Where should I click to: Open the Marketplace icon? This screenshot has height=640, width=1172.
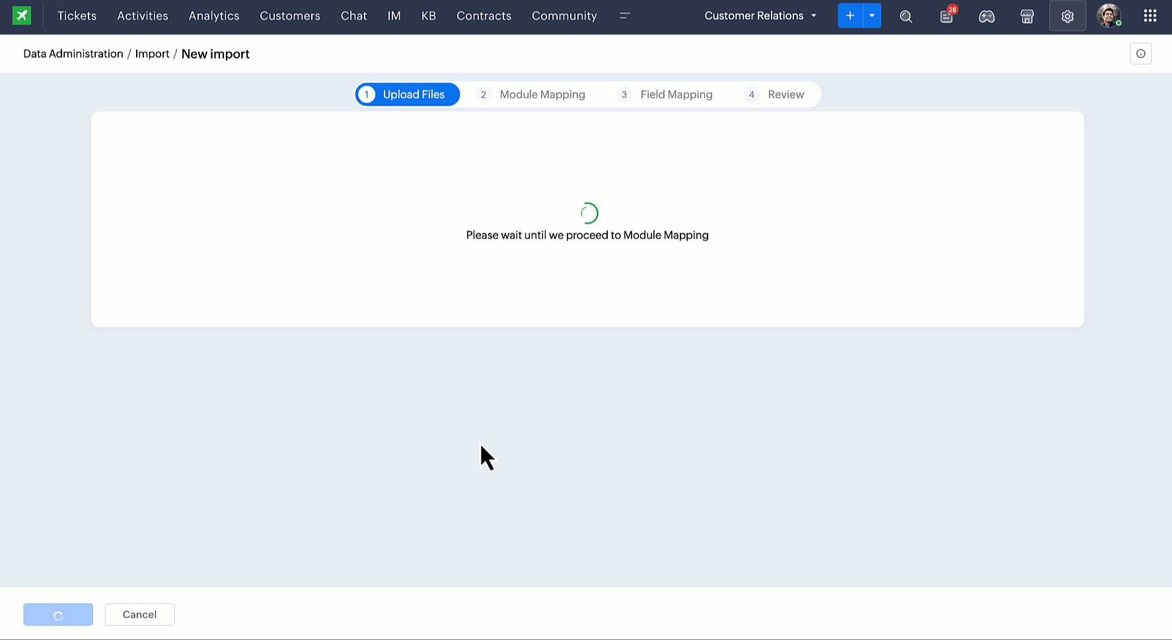(x=1027, y=16)
